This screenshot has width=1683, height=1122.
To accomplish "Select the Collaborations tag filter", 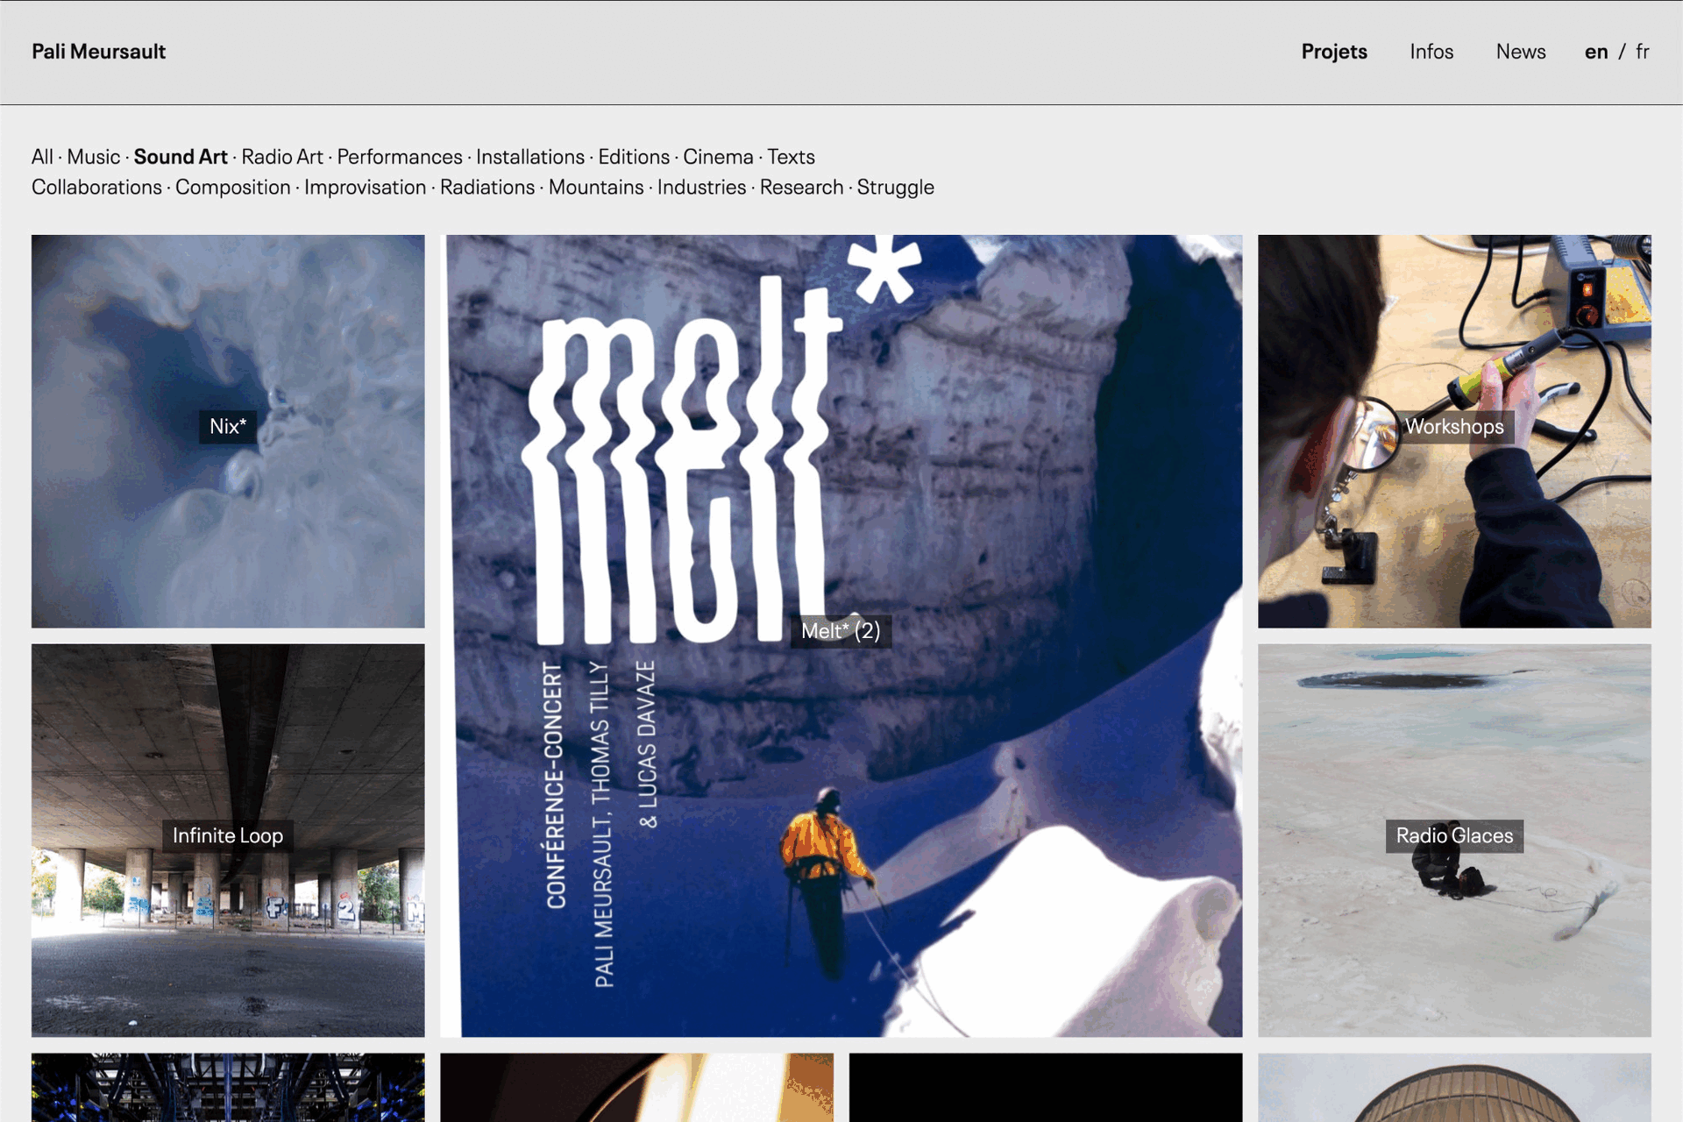I will (96, 188).
